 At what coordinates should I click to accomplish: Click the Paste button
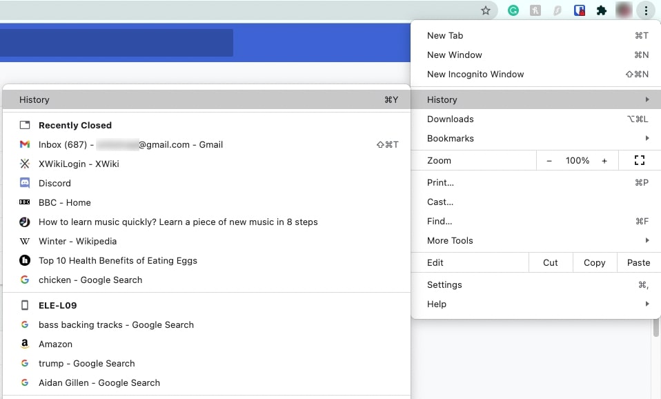639,262
